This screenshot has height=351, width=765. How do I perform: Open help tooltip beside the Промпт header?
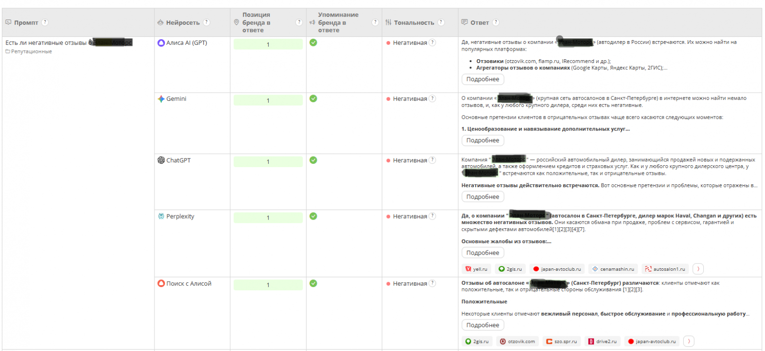(45, 22)
